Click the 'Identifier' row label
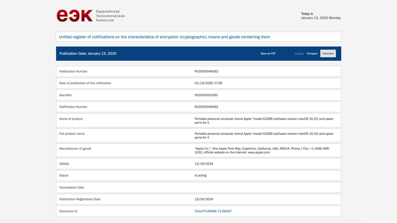Viewport: 397px width, 223px height. click(x=65, y=95)
